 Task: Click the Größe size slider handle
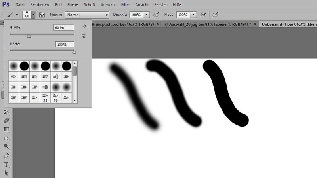point(29,36)
